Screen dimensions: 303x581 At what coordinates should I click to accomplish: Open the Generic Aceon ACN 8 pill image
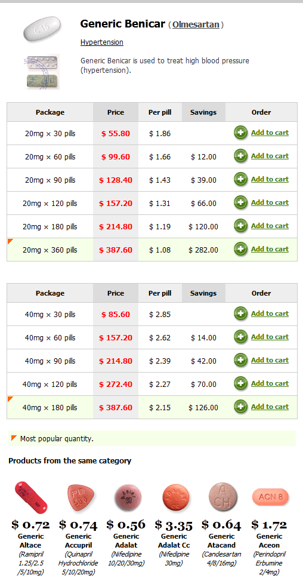270,497
